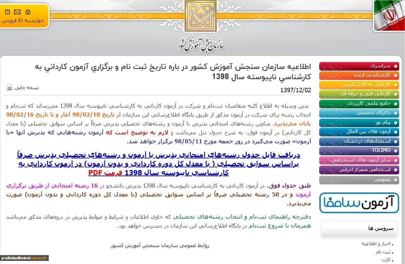Click the سرویس ها panel header

[x=359, y=229]
